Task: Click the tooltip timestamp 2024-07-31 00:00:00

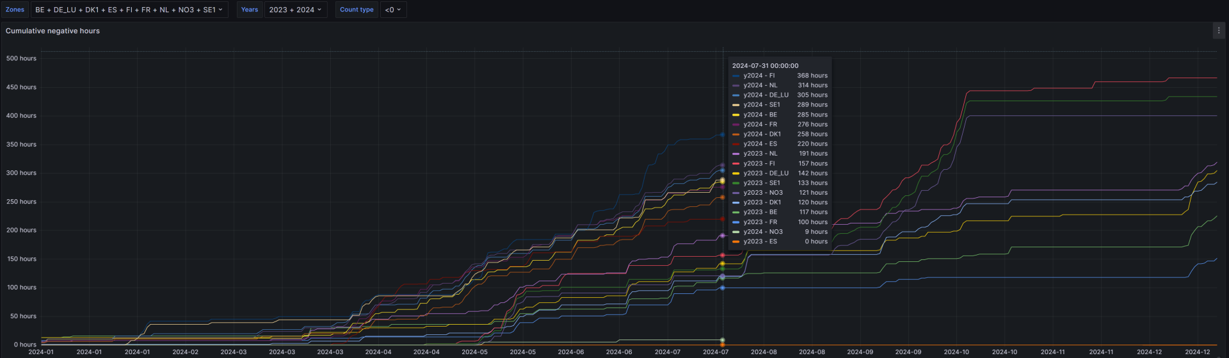Action: tap(765, 65)
